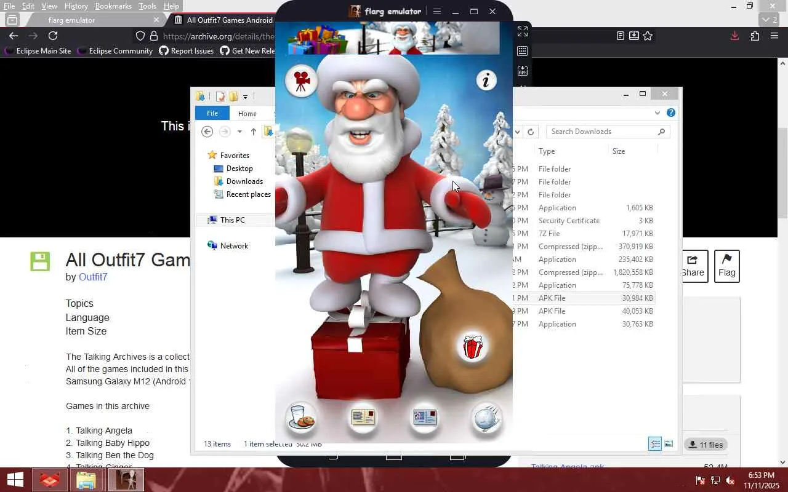Click the Explorer Up arrow button
Screen dimensions: 788x492
pyautogui.click(x=254, y=132)
